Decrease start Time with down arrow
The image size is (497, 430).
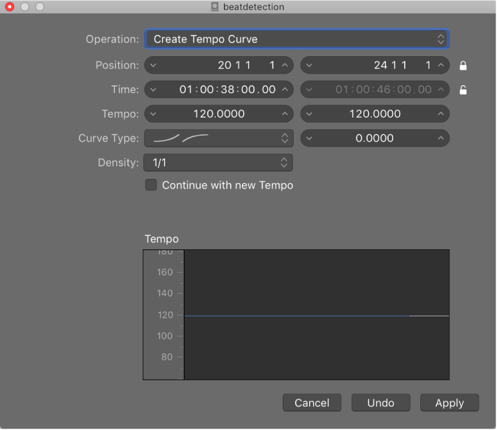[x=153, y=90]
